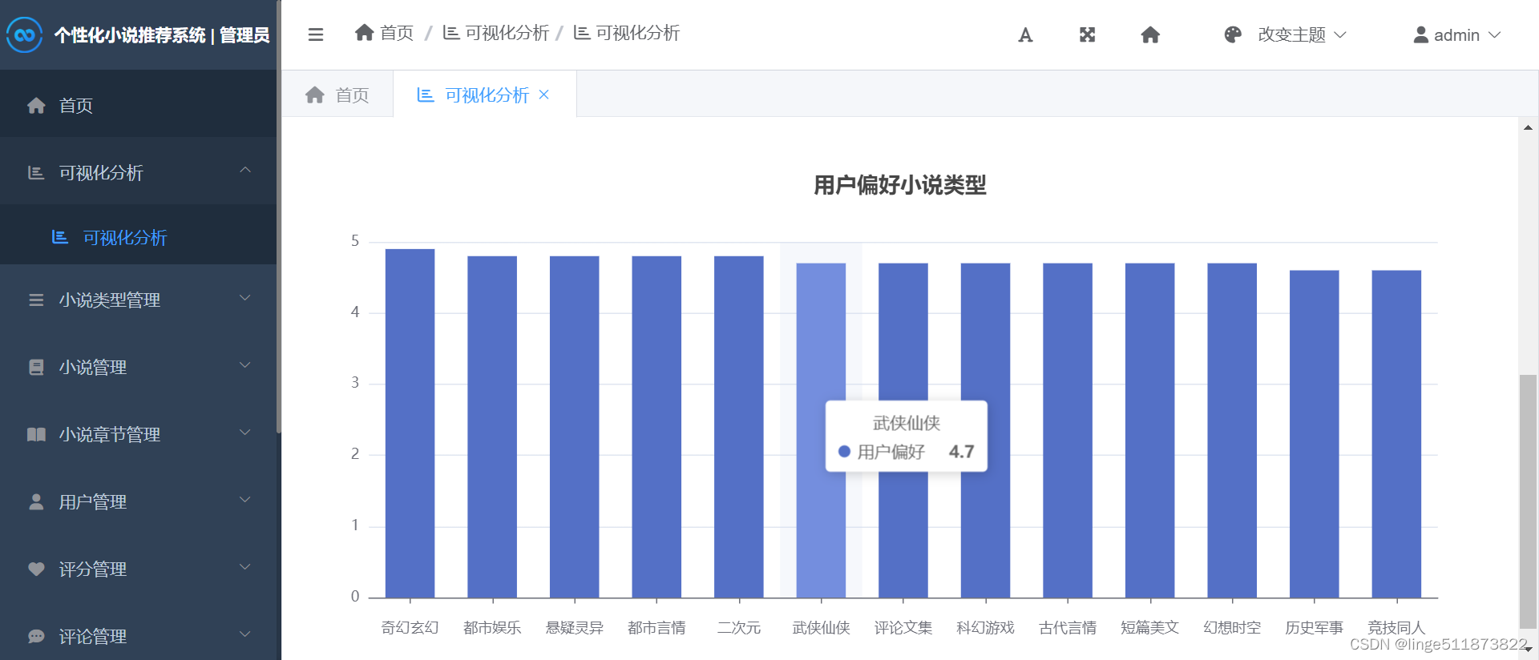Click the home icon in the top toolbar
The width and height of the screenshot is (1539, 660).
pyautogui.click(x=1150, y=34)
